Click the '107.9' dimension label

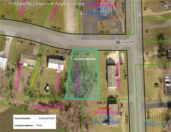pos(27,20)
